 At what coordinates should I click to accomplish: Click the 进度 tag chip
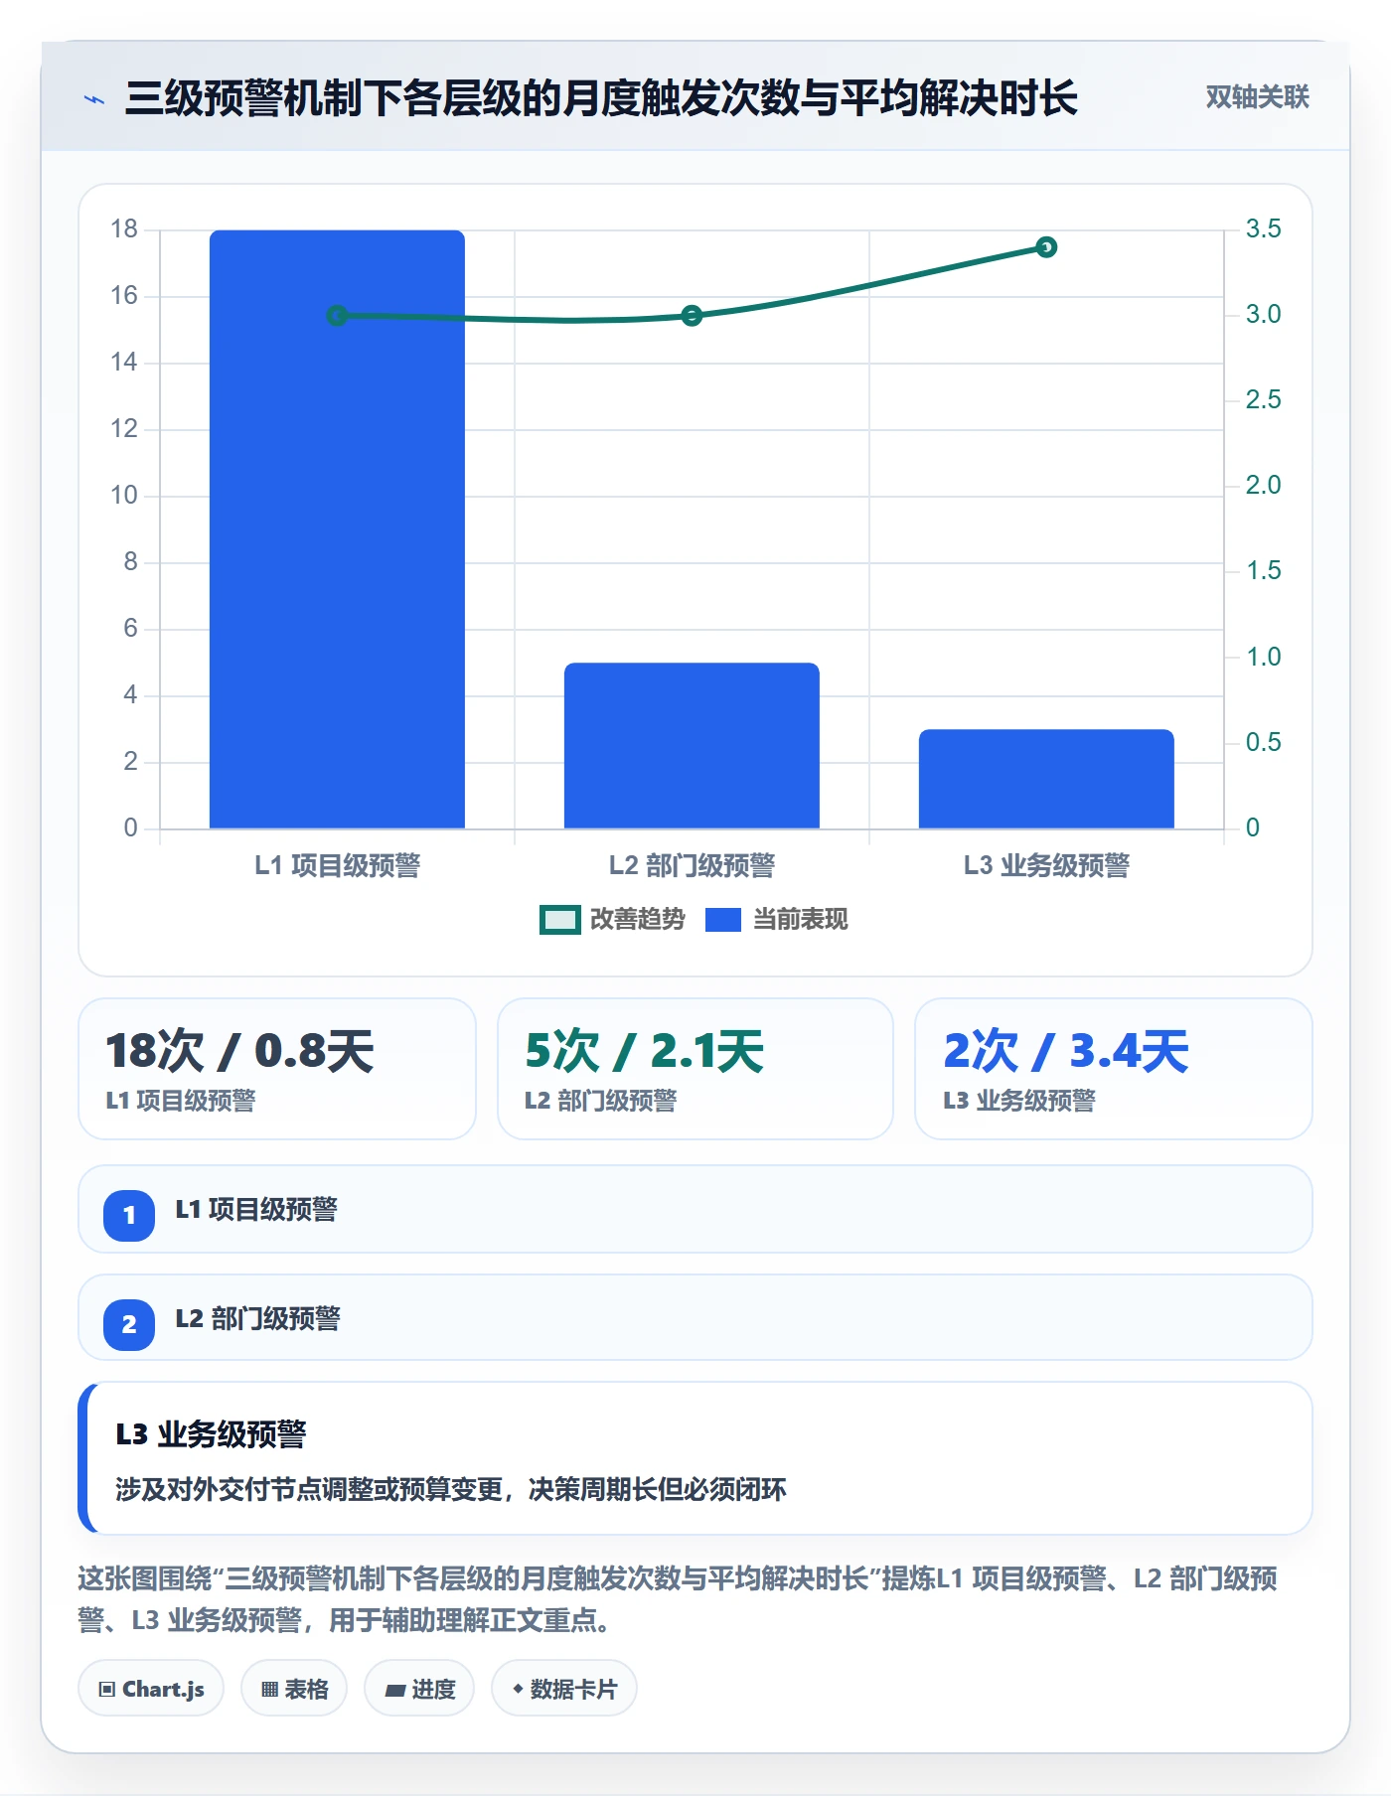tap(419, 1689)
